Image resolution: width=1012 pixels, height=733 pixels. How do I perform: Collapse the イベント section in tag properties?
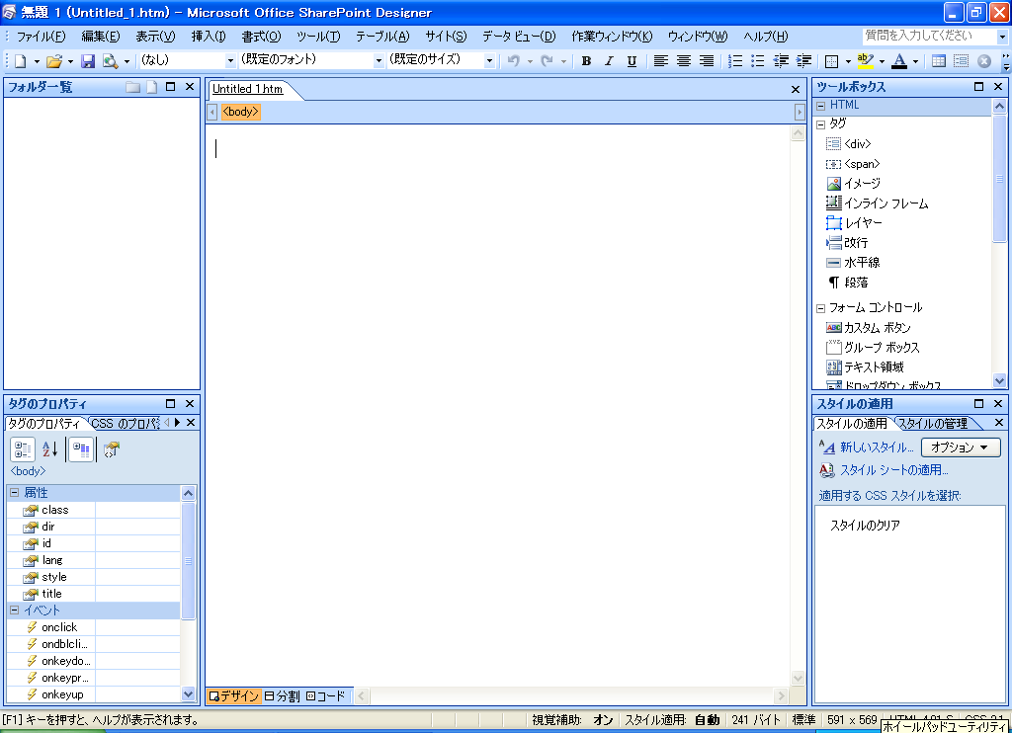(x=14, y=610)
